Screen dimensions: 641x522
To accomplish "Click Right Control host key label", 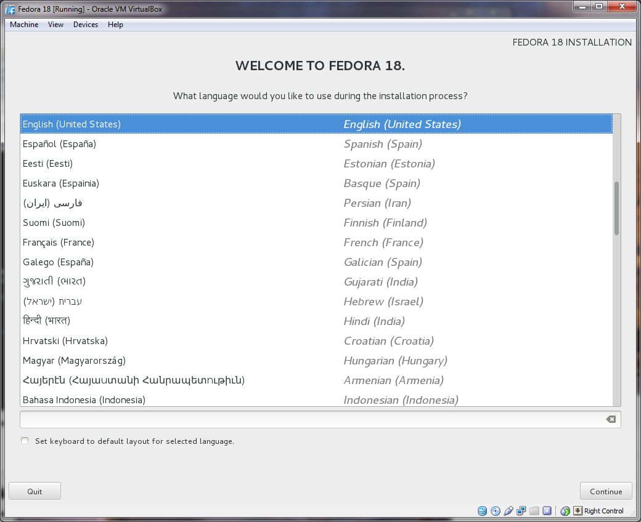I will pos(603,510).
